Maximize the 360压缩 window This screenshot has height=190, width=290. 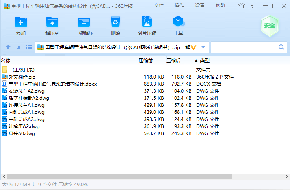[x=275, y=6]
